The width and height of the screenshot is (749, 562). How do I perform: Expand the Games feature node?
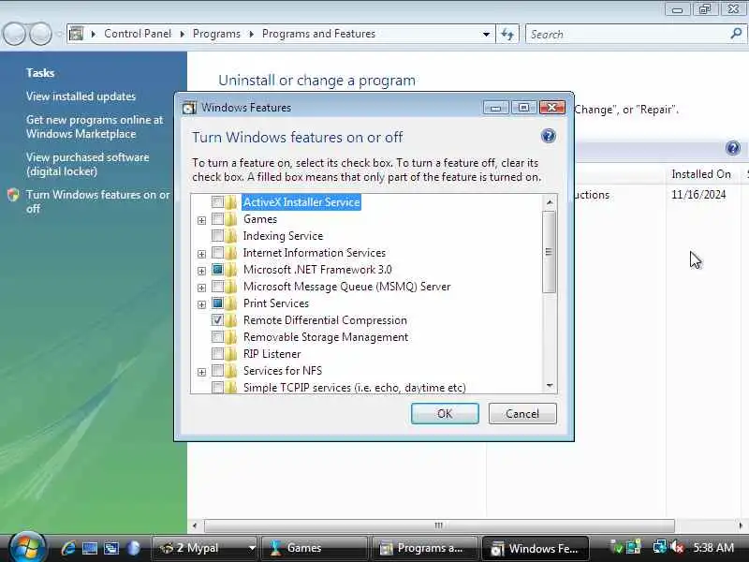201,220
